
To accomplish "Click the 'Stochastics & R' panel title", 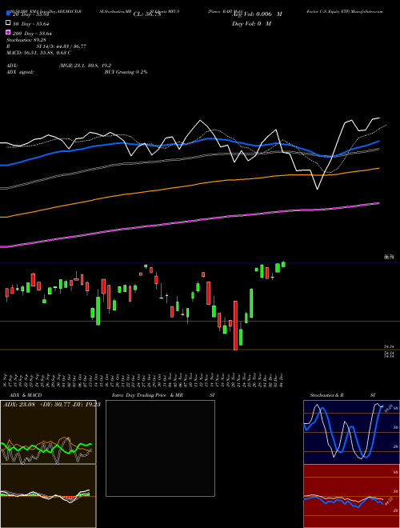I will tap(326, 395).
